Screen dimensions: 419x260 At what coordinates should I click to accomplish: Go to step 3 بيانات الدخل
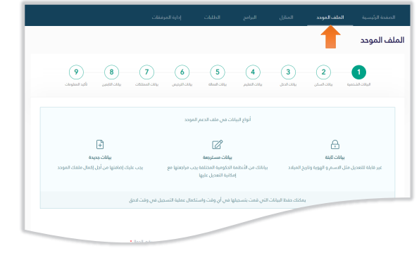pos(288,72)
